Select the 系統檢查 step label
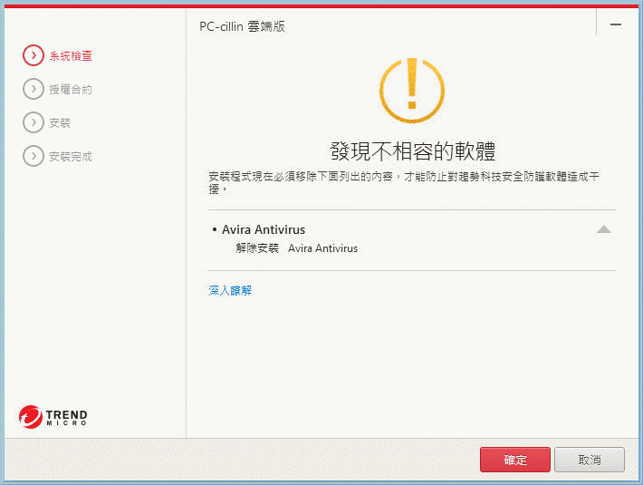 (x=71, y=56)
